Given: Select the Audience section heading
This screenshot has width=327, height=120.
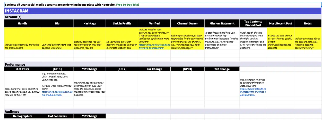Looking at the screenshot, I should tap(163, 111).
